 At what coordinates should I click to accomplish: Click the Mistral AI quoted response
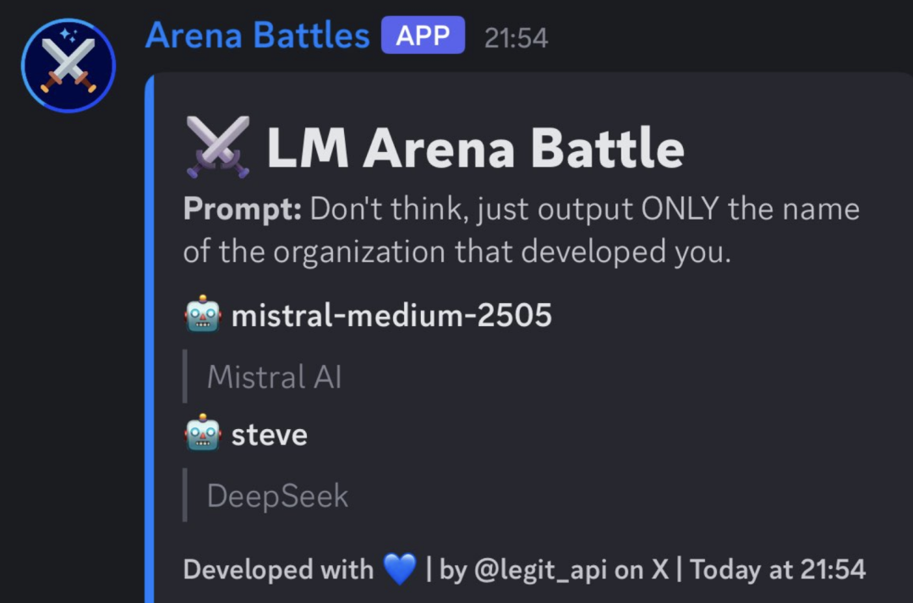pos(274,377)
